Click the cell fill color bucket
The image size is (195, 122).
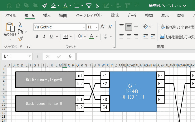tap(80, 36)
